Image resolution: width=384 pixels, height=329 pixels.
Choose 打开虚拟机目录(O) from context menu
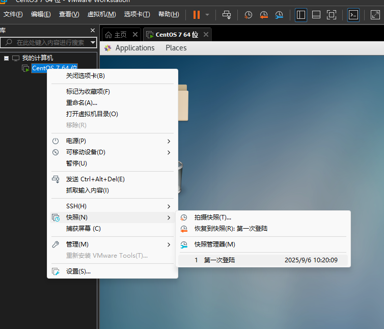[113, 114]
